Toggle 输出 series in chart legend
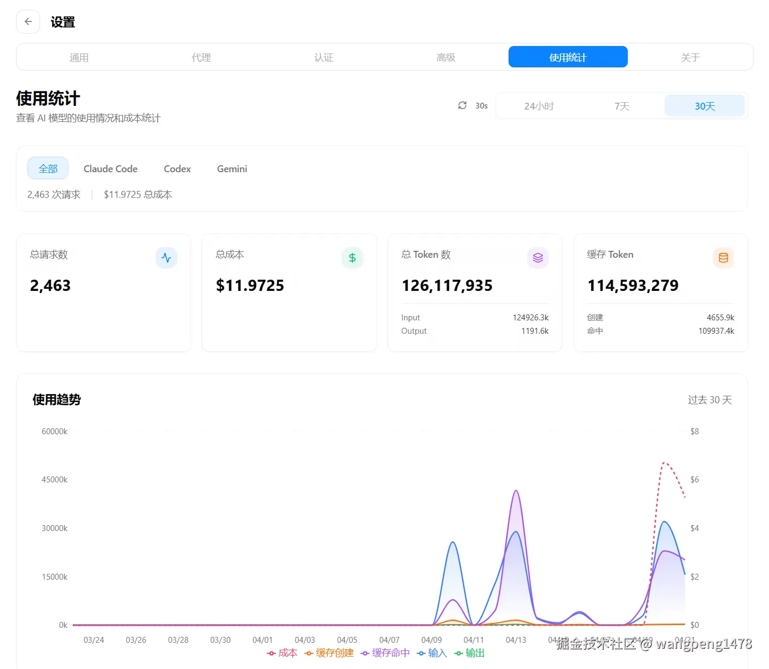This screenshot has width=769, height=669. 470,653
